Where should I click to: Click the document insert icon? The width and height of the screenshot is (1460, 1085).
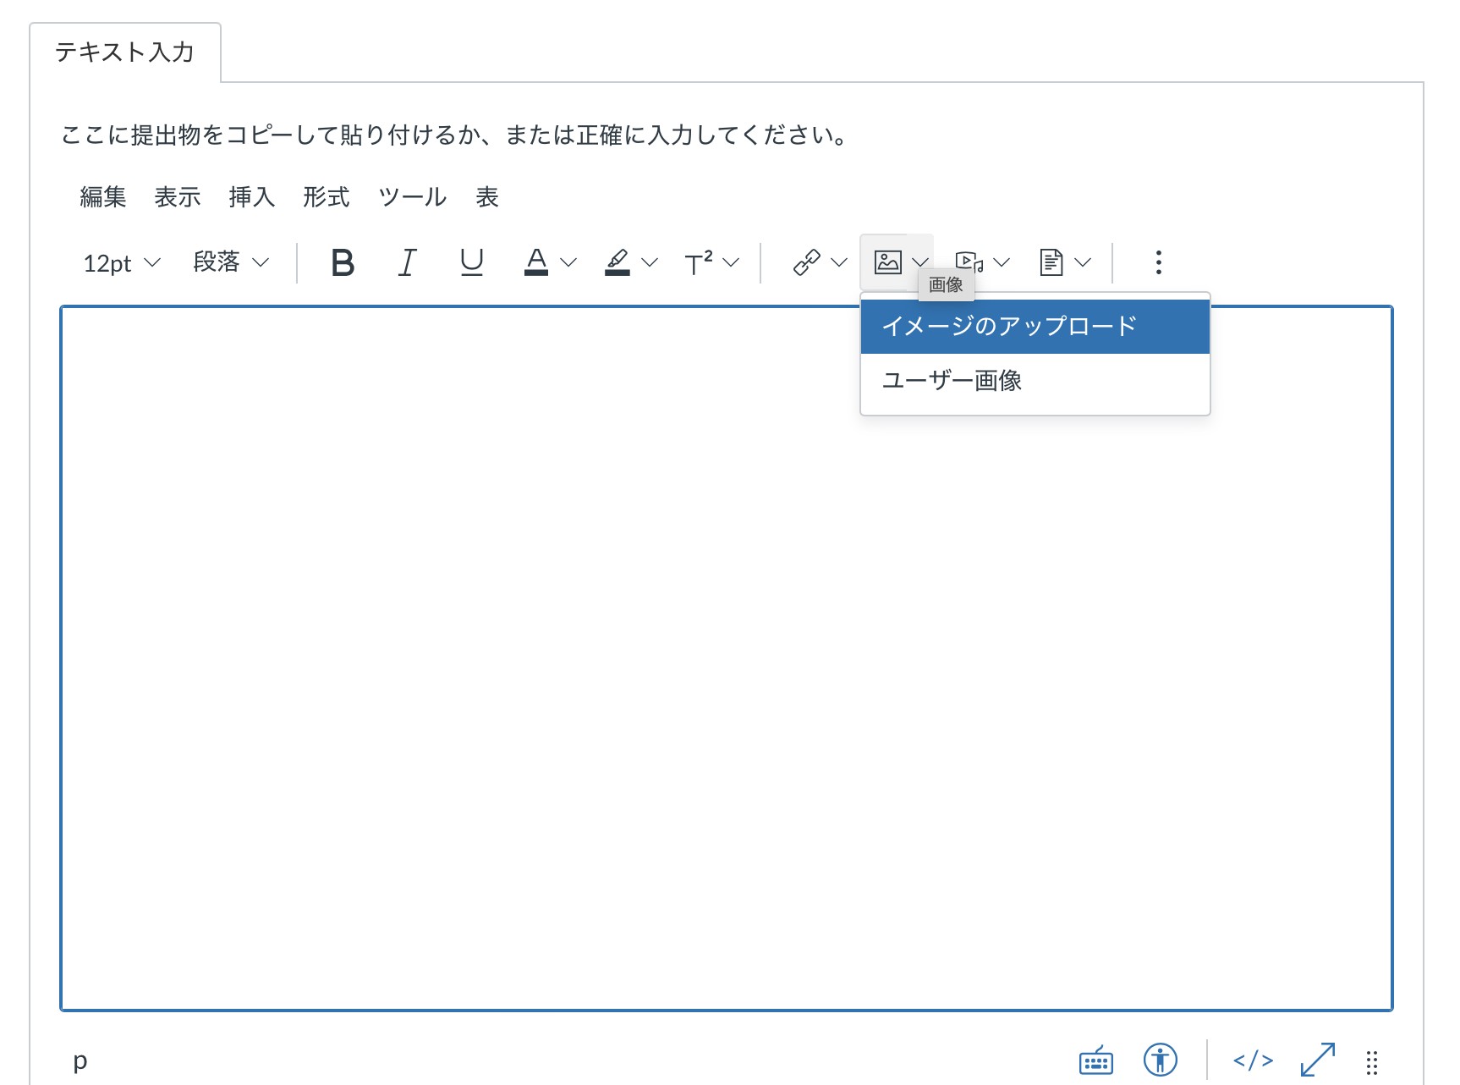(x=1051, y=262)
